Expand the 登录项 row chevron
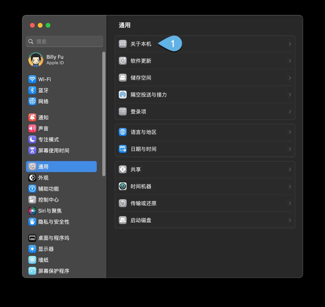The height and width of the screenshot is (307, 325). click(290, 112)
